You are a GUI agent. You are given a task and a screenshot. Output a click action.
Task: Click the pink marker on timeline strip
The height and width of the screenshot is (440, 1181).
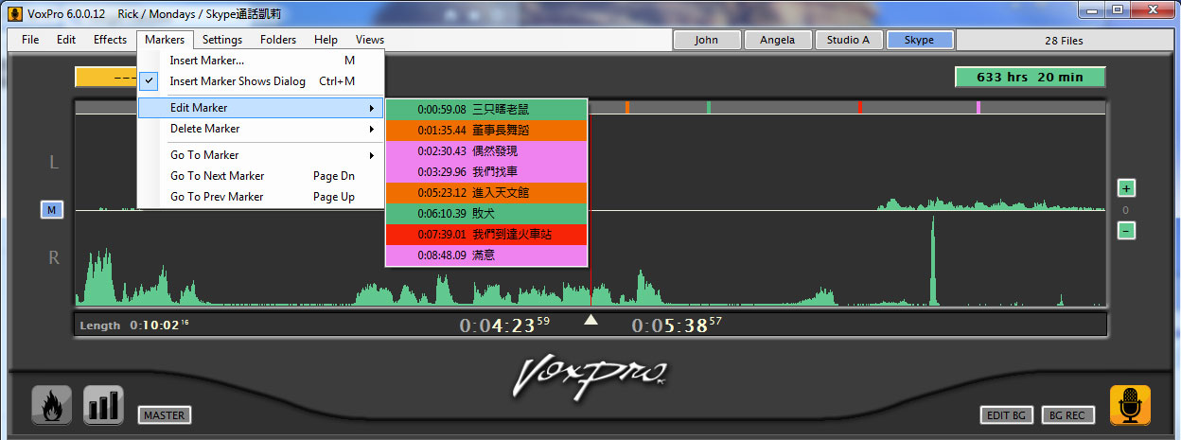978,108
